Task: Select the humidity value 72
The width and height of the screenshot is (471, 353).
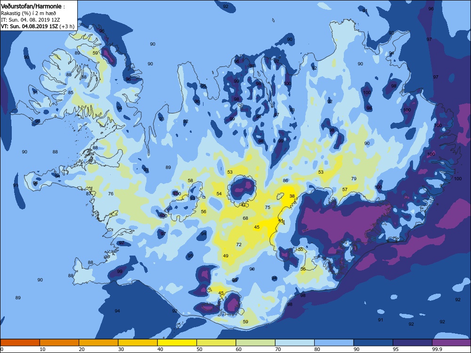Action: (239, 245)
